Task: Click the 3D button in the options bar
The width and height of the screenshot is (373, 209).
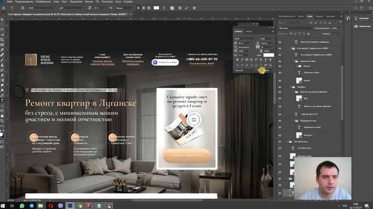Action: (194, 8)
